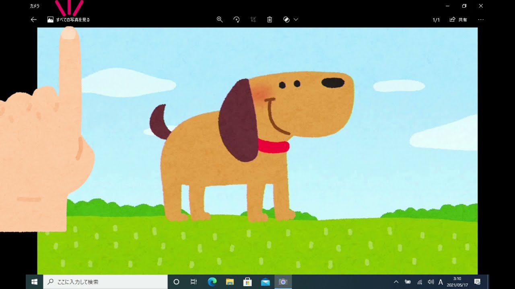Rotate the photo
The image size is (515, 289).
point(237,19)
